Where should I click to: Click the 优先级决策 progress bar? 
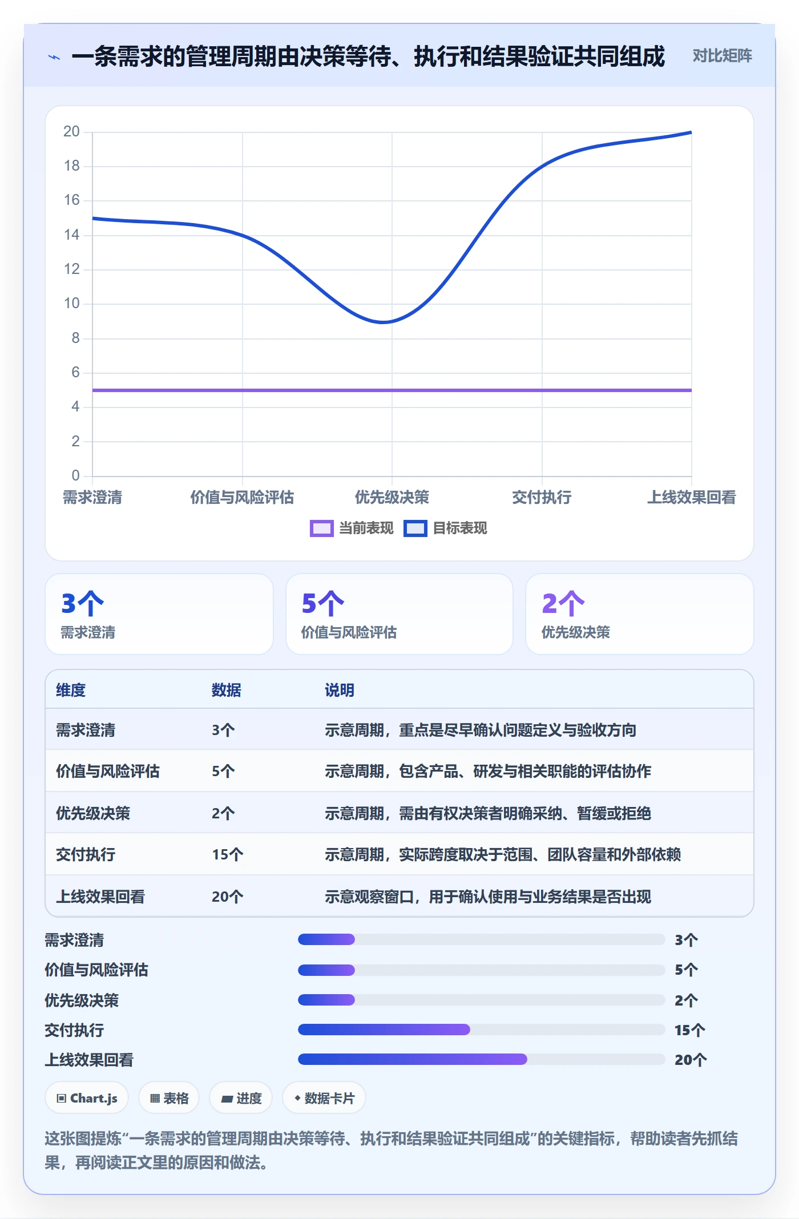tap(481, 1000)
